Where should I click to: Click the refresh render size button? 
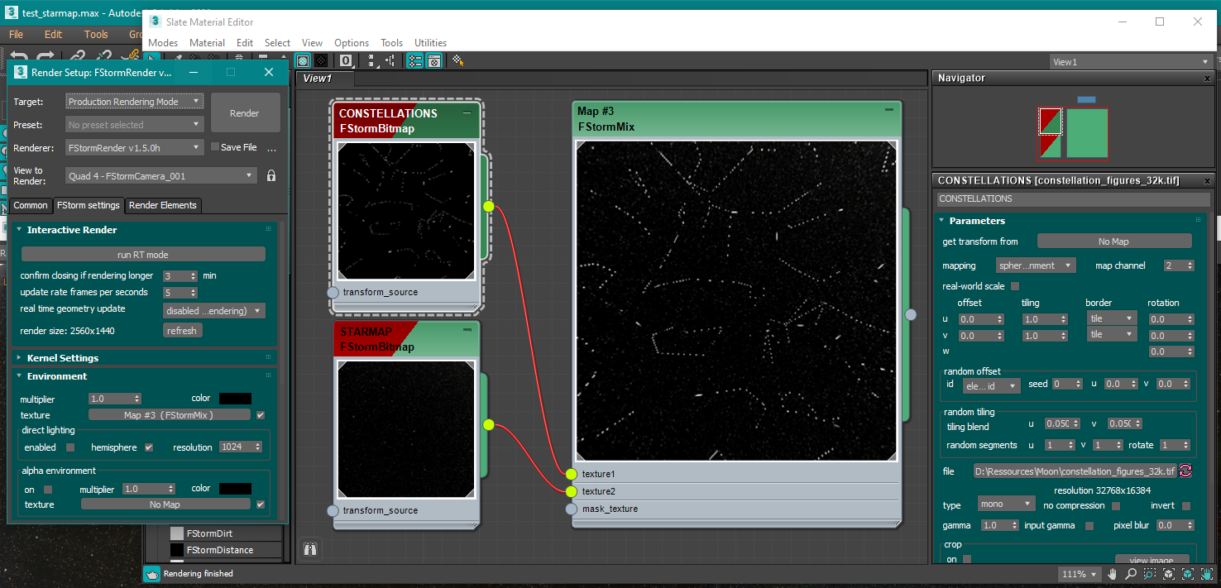point(182,331)
